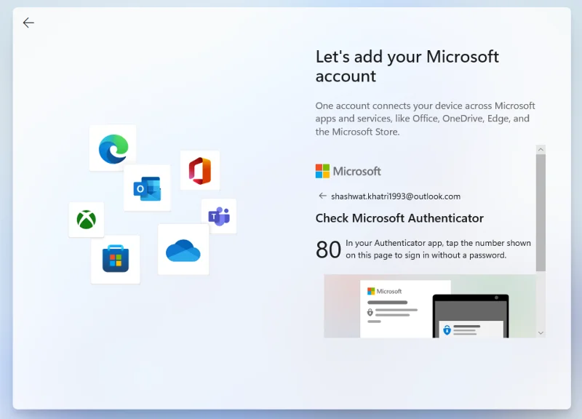Click the scrollbar up chevron
The image size is (582, 419).
(x=540, y=148)
